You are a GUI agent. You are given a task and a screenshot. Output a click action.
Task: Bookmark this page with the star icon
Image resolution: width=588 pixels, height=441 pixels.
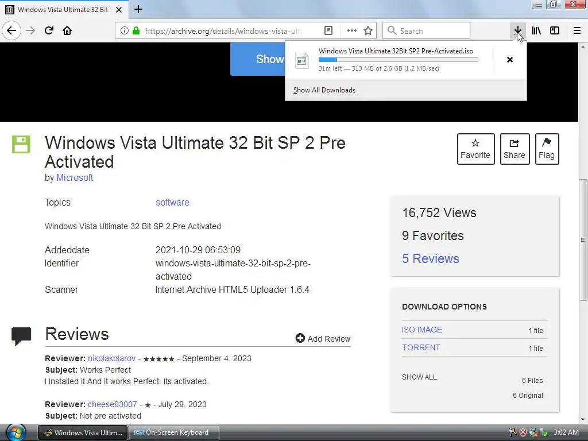(368, 31)
